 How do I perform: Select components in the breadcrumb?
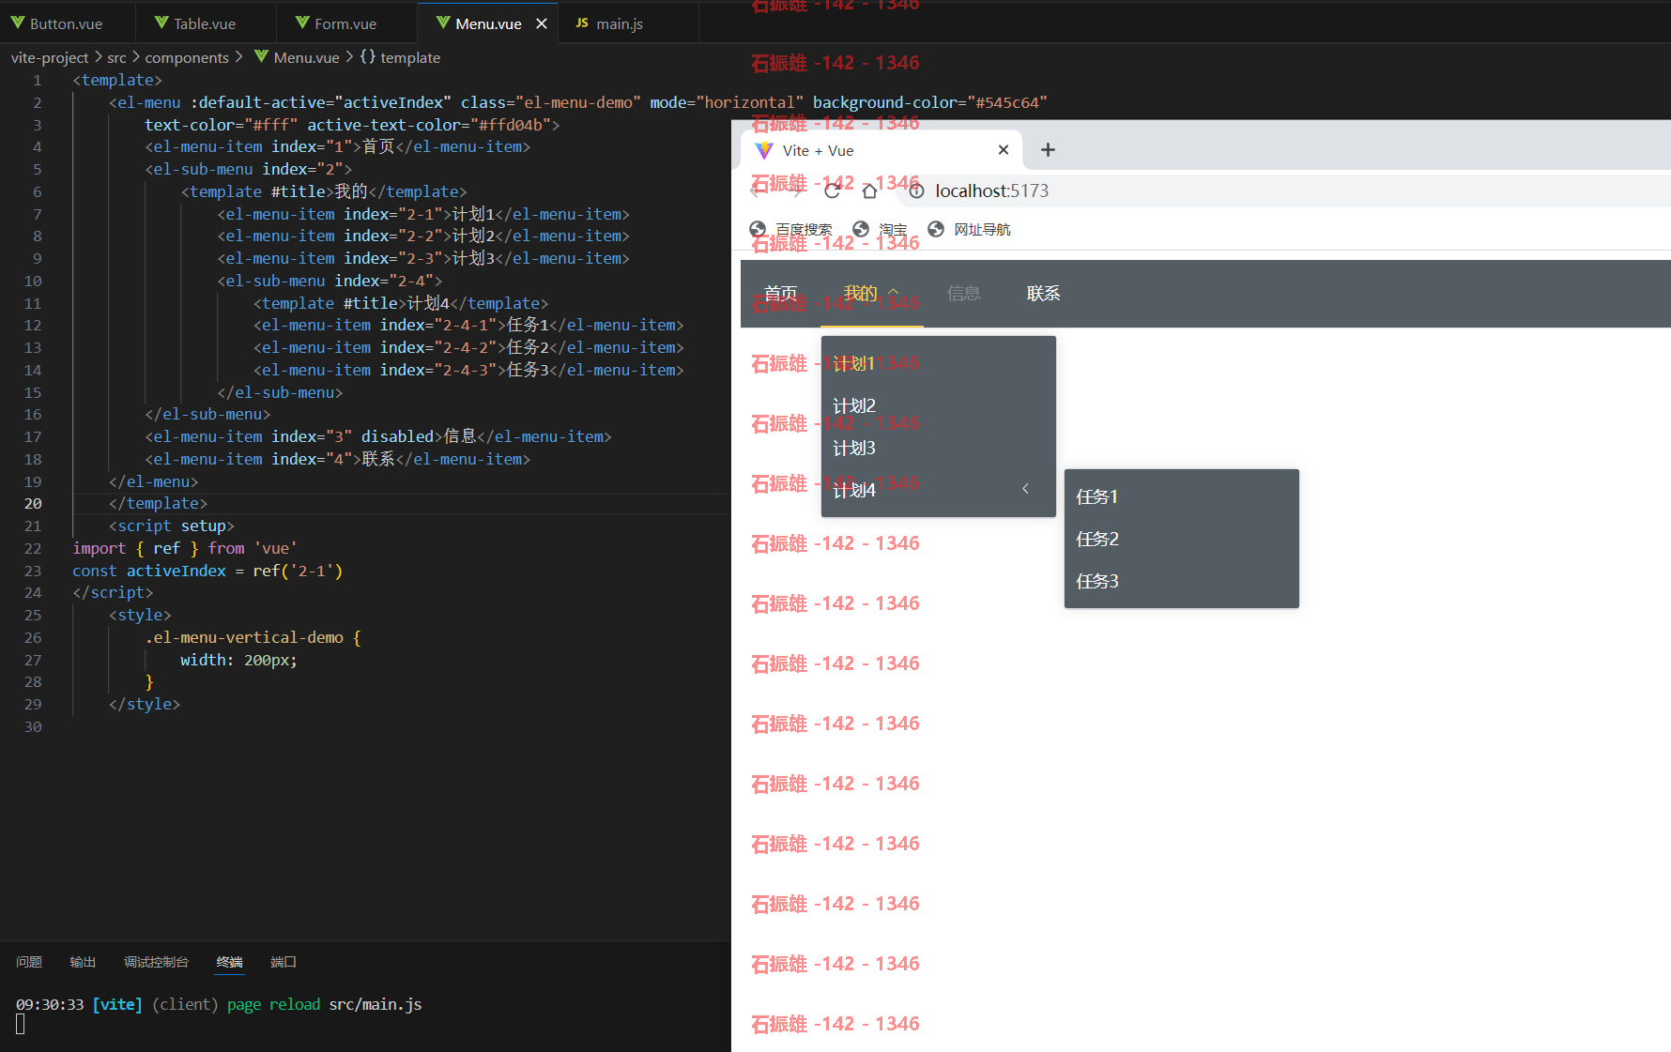pos(187,57)
